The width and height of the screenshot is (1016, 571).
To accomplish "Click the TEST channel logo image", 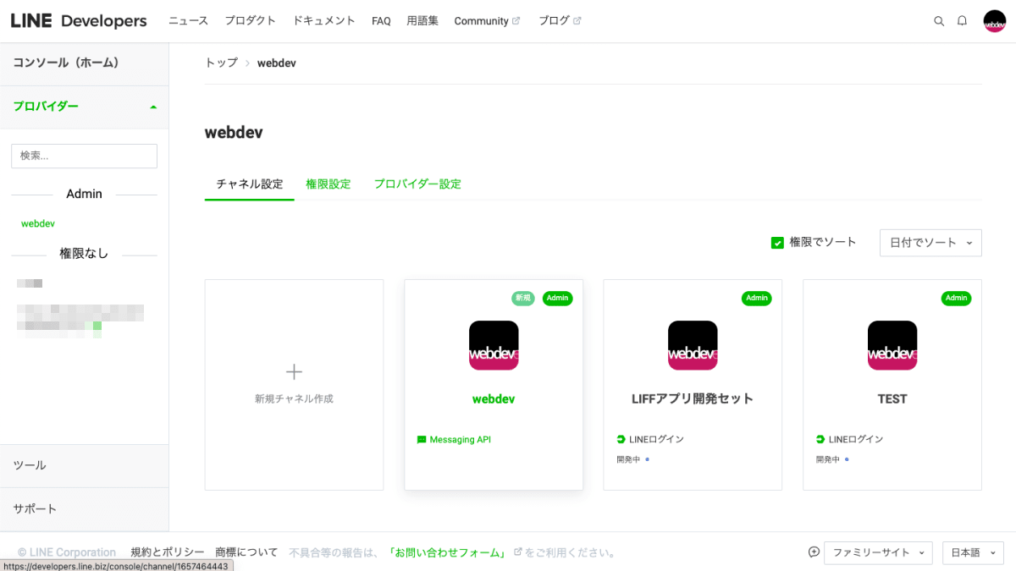I will [892, 345].
